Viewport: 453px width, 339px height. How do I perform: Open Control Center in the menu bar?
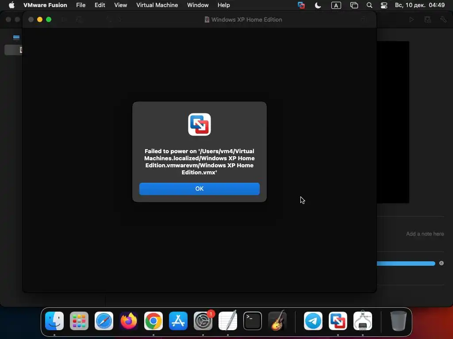[384, 5]
